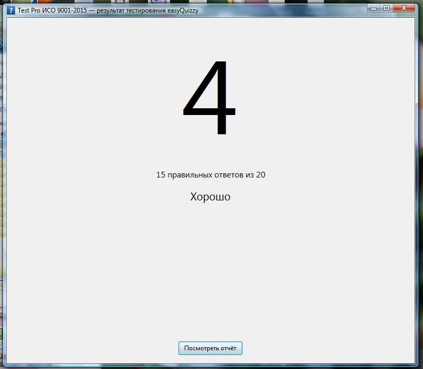Click the text '15 правильных ответов из 20'
Image resolution: width=423 pixels, height=369 pixels.
pyautogui.click(x=211, y=175)
